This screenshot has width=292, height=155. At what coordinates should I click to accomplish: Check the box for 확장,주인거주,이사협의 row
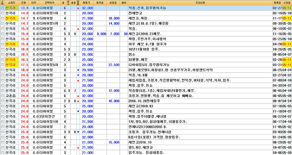pyautogui.click(x=2, y=39)
